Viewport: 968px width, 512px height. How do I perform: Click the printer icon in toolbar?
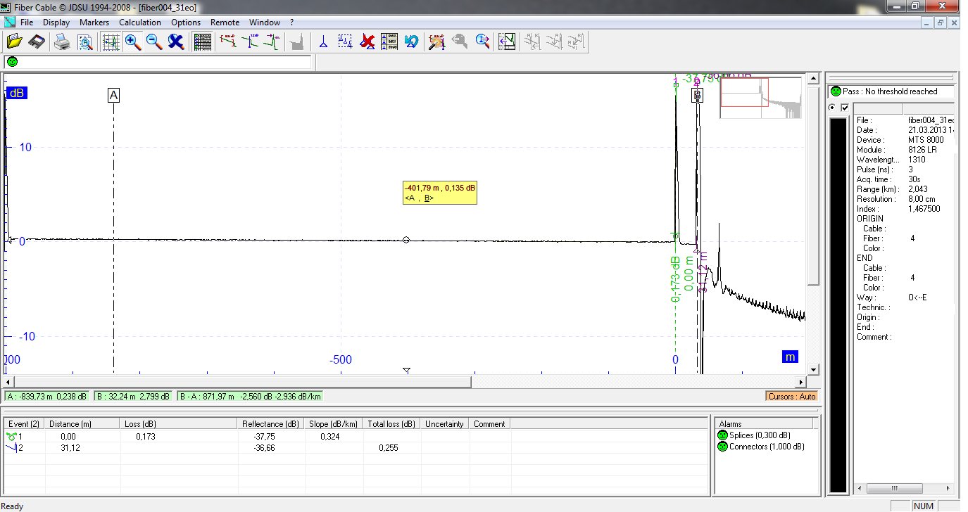coord(63,42)
